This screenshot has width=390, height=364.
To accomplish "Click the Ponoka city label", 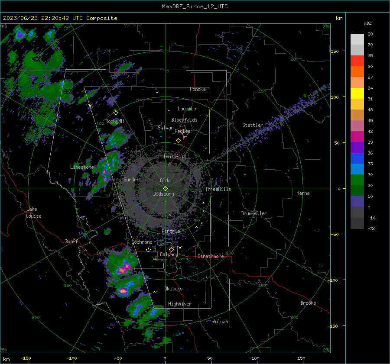I will (198, 89).
